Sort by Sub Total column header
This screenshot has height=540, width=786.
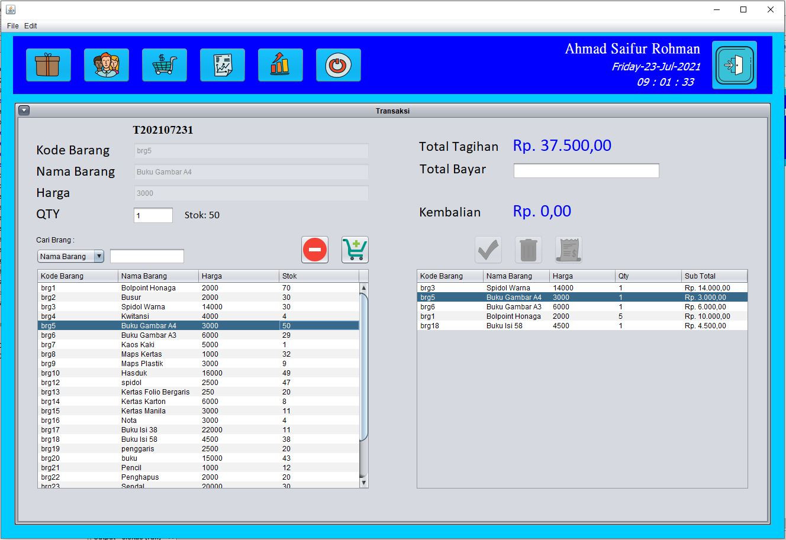pyautogui.click(x=713, y=276)
